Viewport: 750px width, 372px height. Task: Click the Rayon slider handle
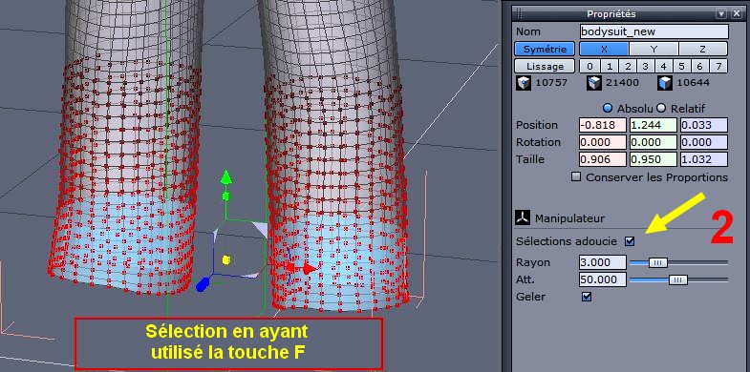tap(658, 262)
